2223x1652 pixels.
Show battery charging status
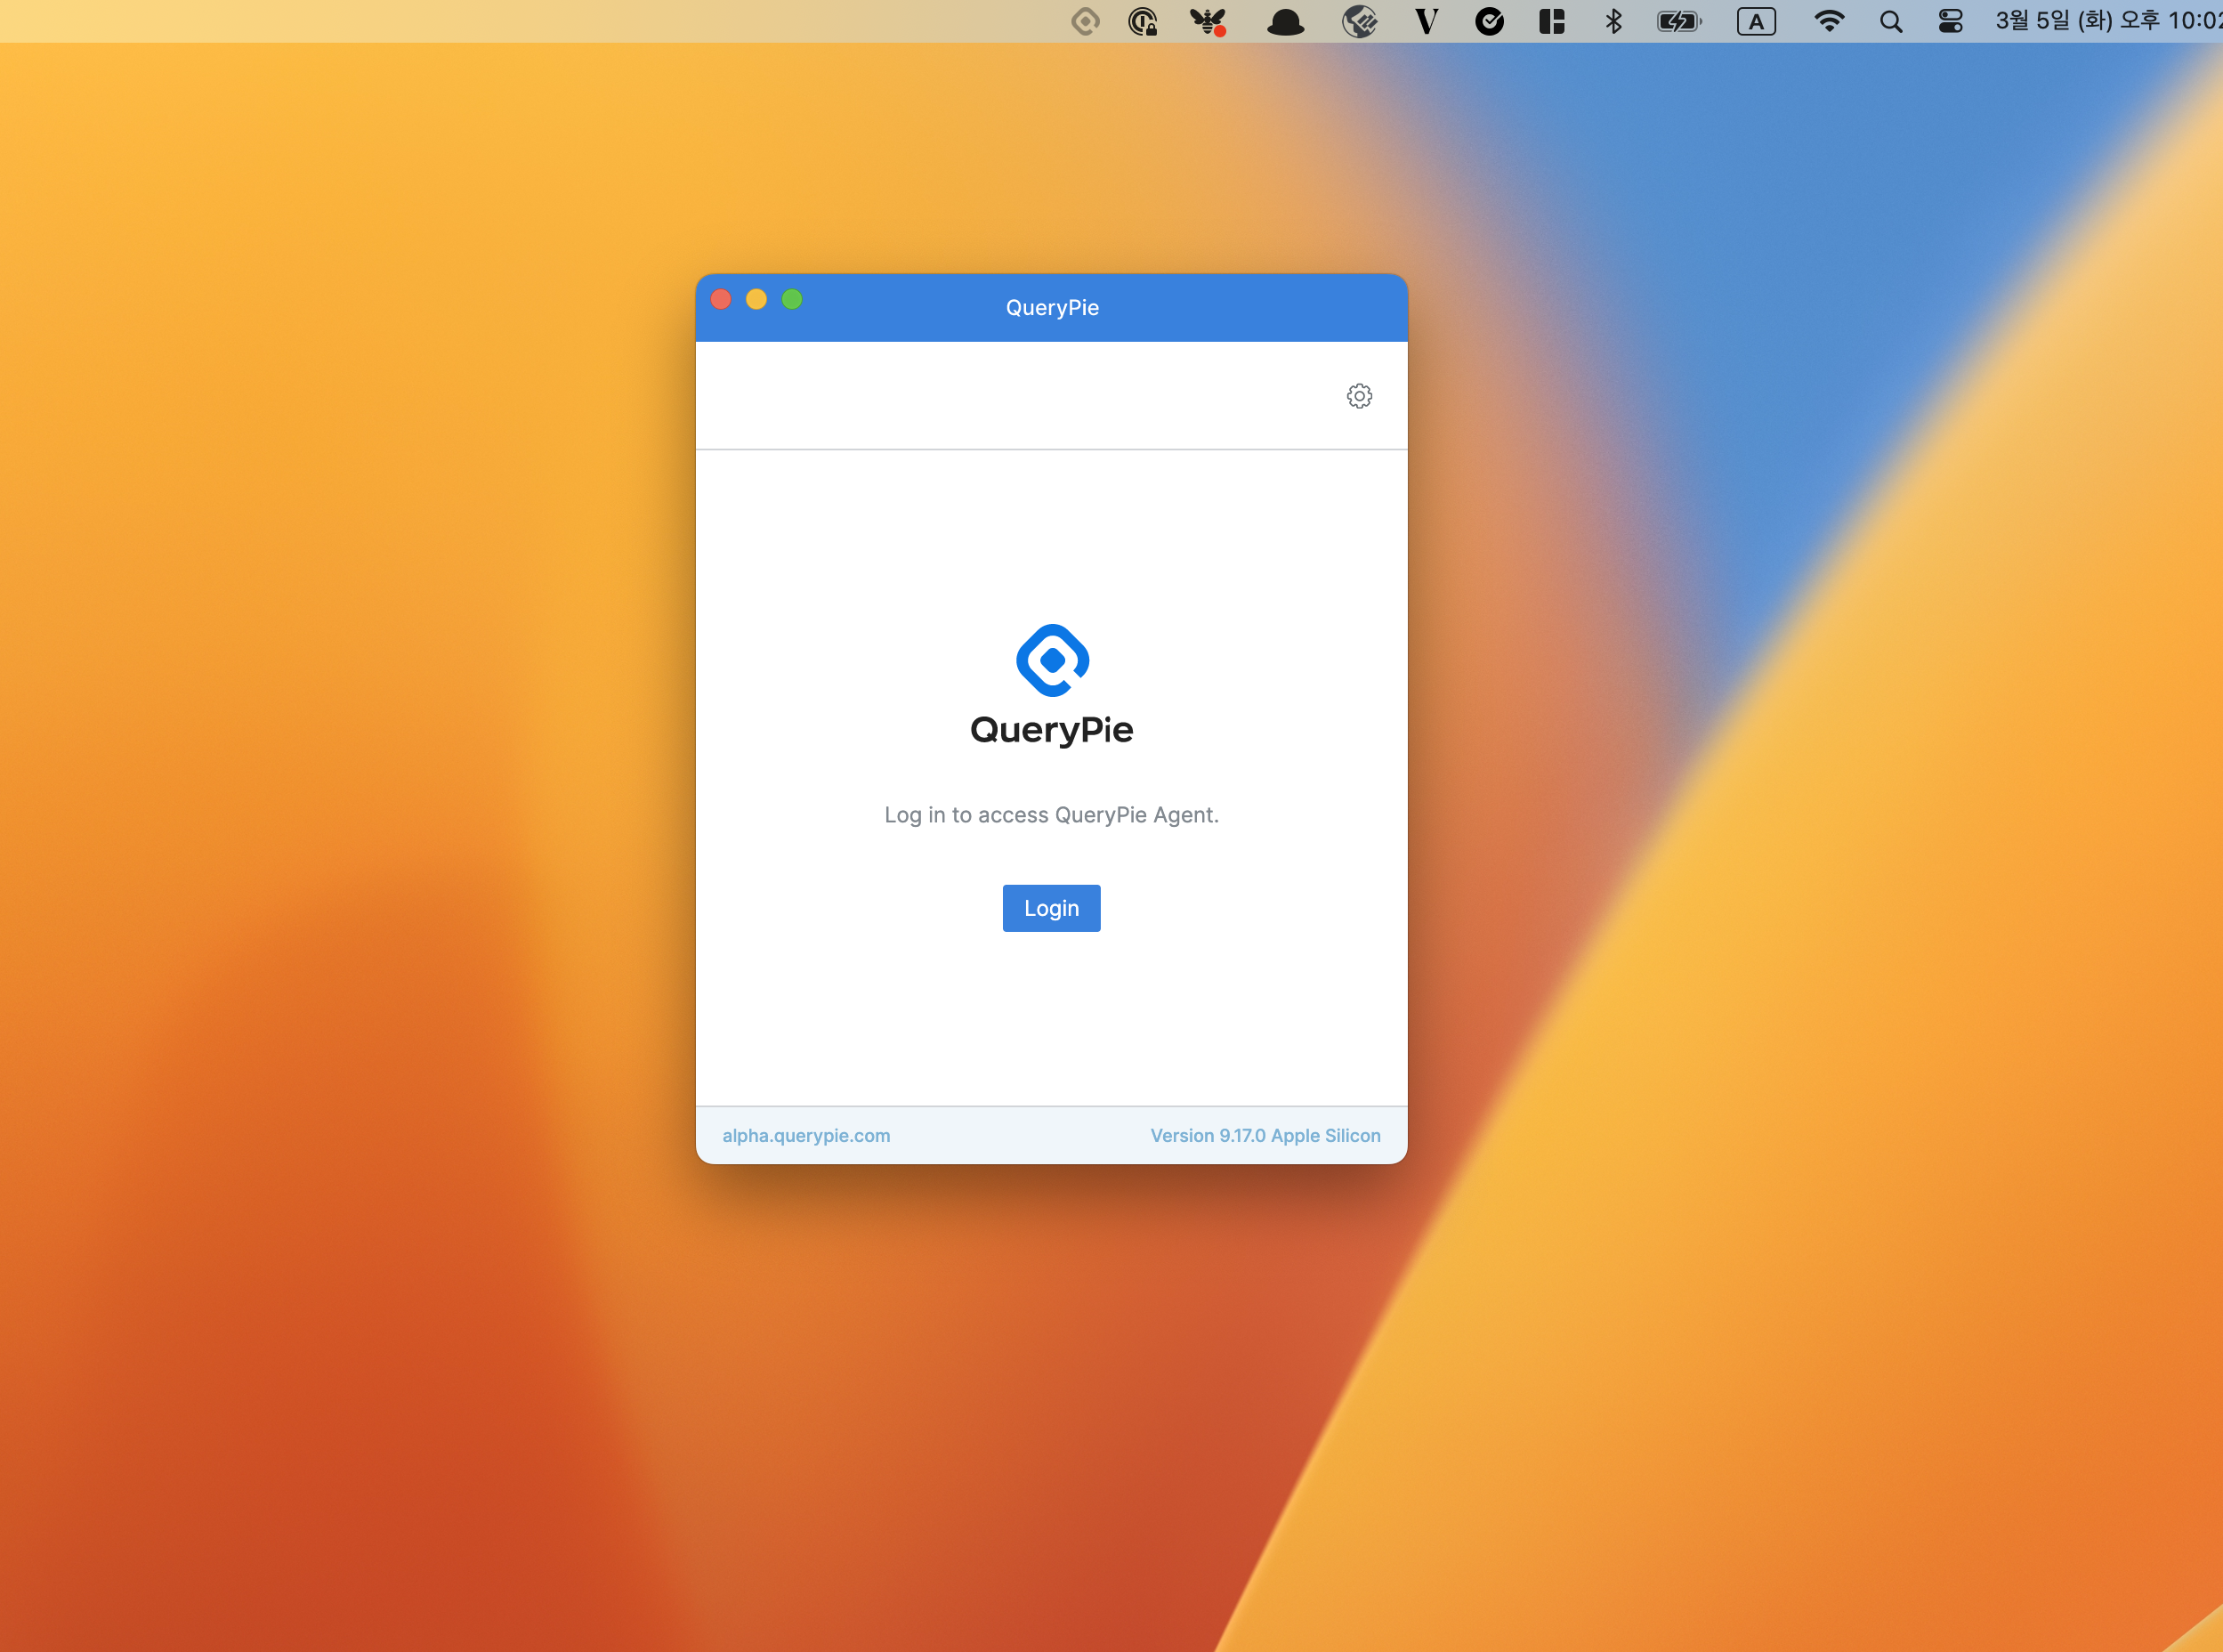point(1678,22)
